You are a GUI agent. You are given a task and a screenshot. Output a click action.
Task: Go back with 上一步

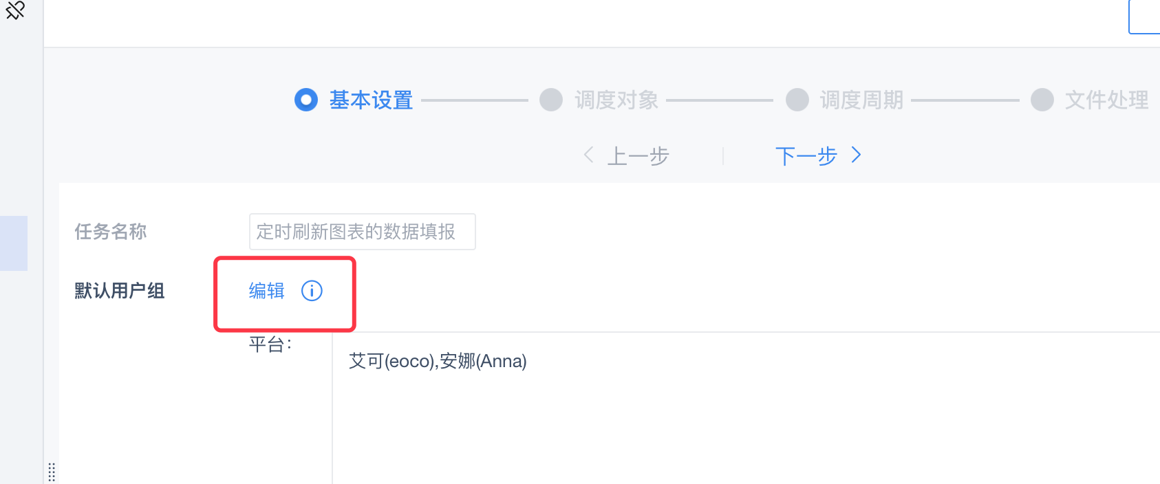tap(638, 156)
